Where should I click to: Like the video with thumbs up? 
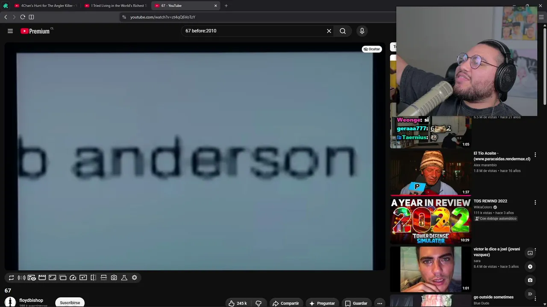point(238,303)
